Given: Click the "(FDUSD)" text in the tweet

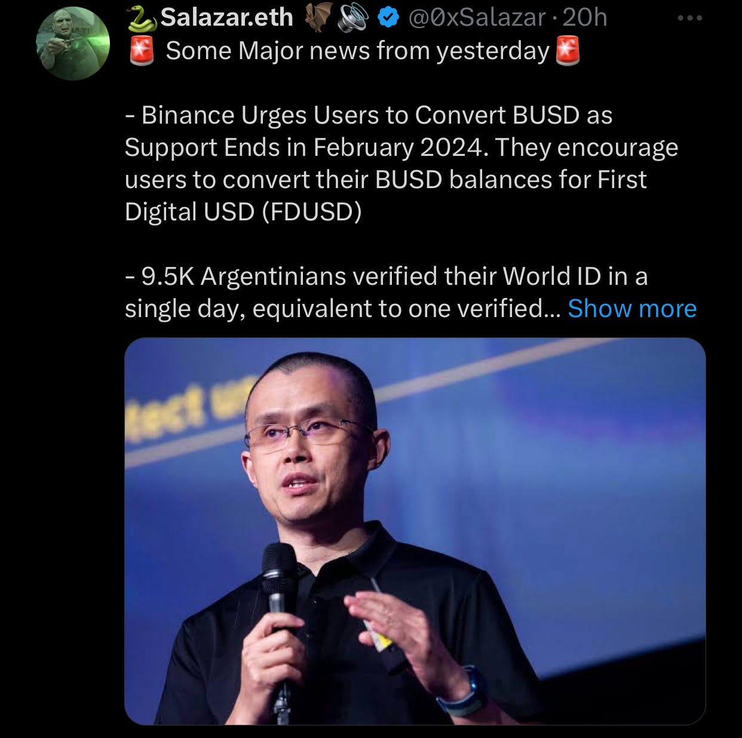Looking at the screenshot, I should pos(311,212).
